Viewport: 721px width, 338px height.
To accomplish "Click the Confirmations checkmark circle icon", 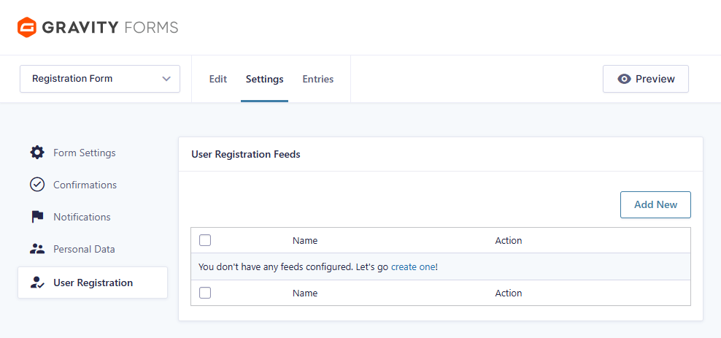I will point(37,185).
